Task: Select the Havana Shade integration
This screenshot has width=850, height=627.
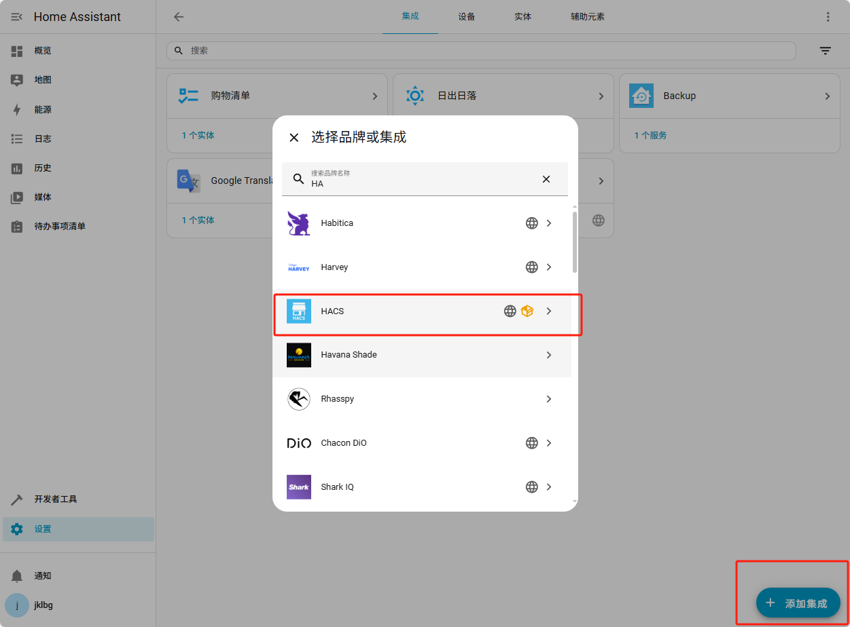Action: pos(422,355)
